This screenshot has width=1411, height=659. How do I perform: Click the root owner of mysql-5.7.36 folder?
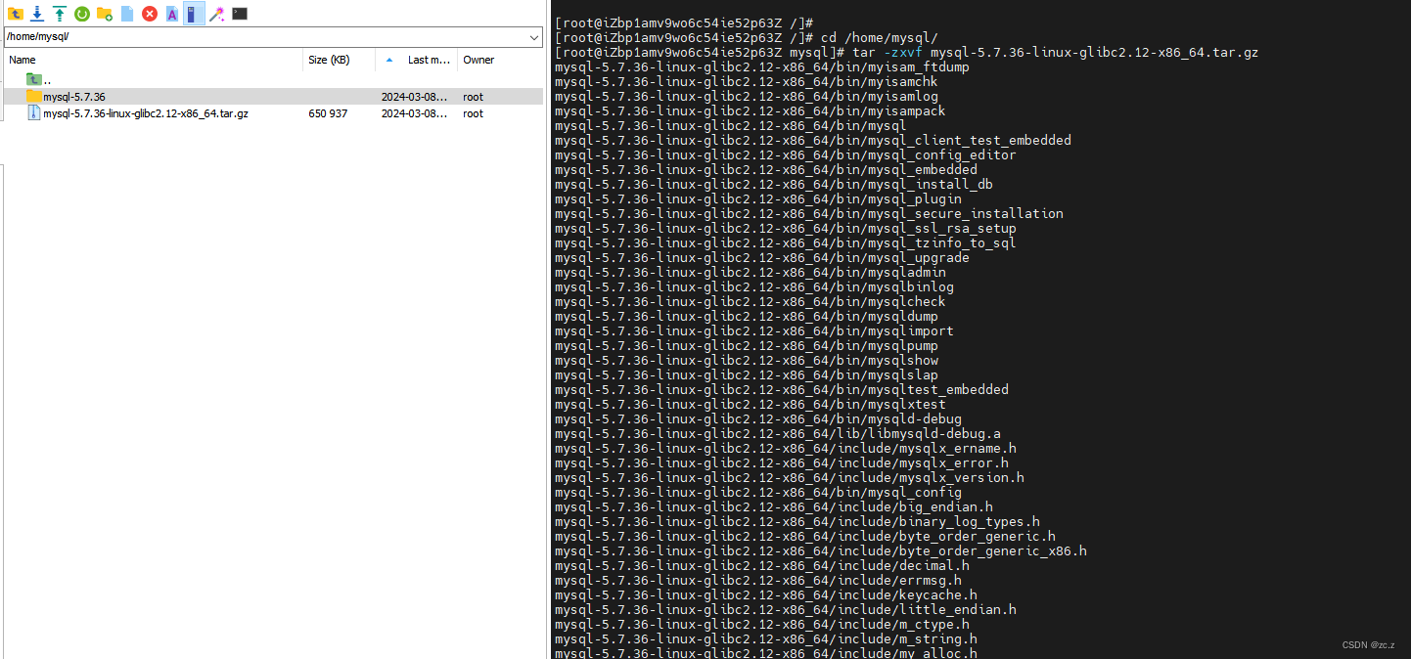click(x=474, y=97)
